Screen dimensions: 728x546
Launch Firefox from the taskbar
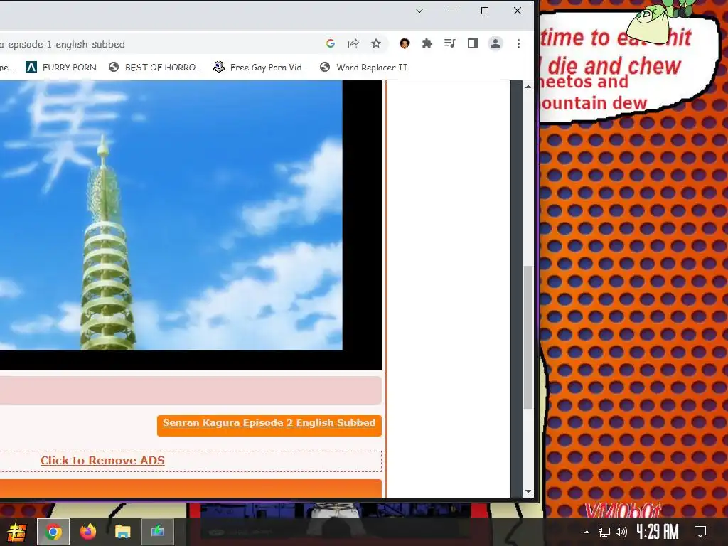(87, 532)
